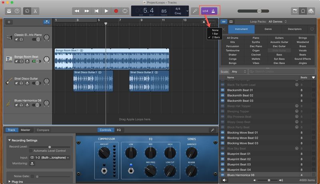Image resolution: width=320 pixels, height=184 pixels.
Task: Click the Search Loops field
Action: [282, 71]
